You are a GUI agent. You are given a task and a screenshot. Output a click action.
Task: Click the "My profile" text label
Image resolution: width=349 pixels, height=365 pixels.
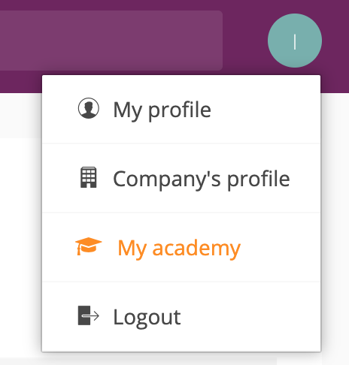(x=162, y=110)
